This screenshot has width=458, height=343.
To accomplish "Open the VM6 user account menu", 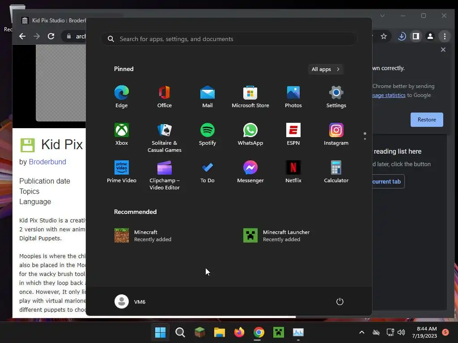I will pyautogui.click(x=130, y=301).
